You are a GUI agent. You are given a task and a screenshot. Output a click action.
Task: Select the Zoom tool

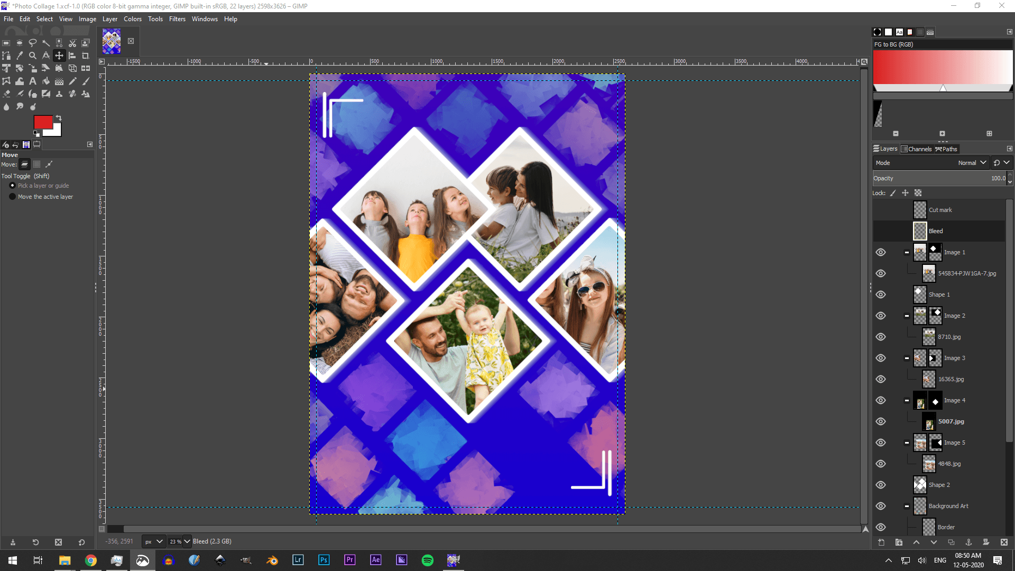[x=33, y=56]
